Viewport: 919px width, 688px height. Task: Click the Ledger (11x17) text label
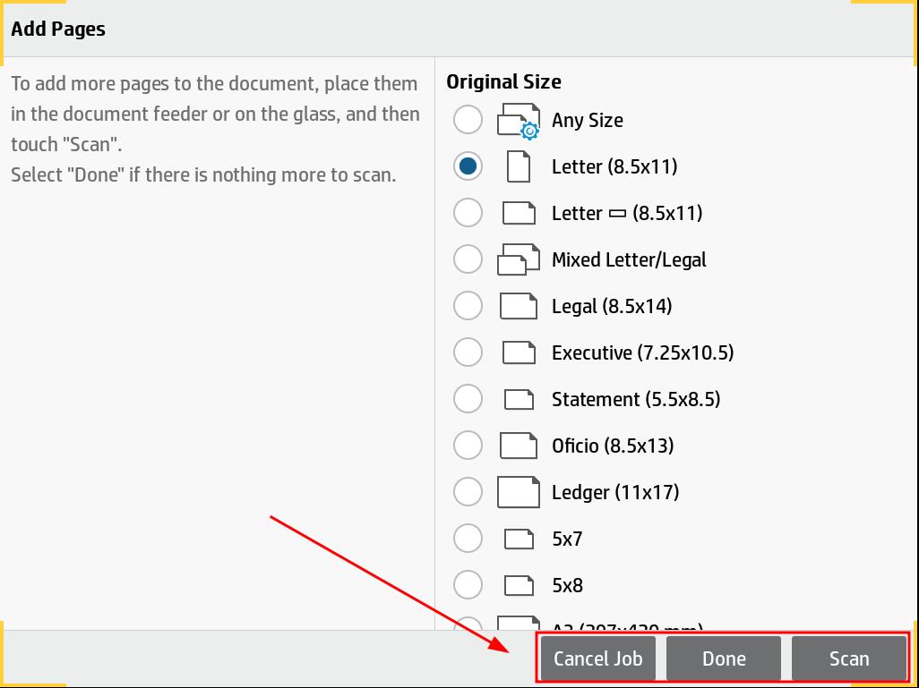pyautogui.click(x=615, y=492)
